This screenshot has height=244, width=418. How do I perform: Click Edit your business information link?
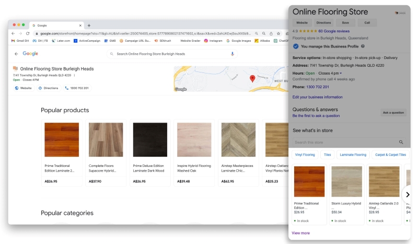click(x=317, y=97)
